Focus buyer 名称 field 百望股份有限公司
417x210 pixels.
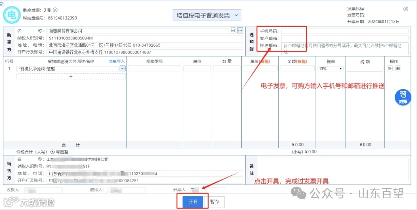point(138,31)
